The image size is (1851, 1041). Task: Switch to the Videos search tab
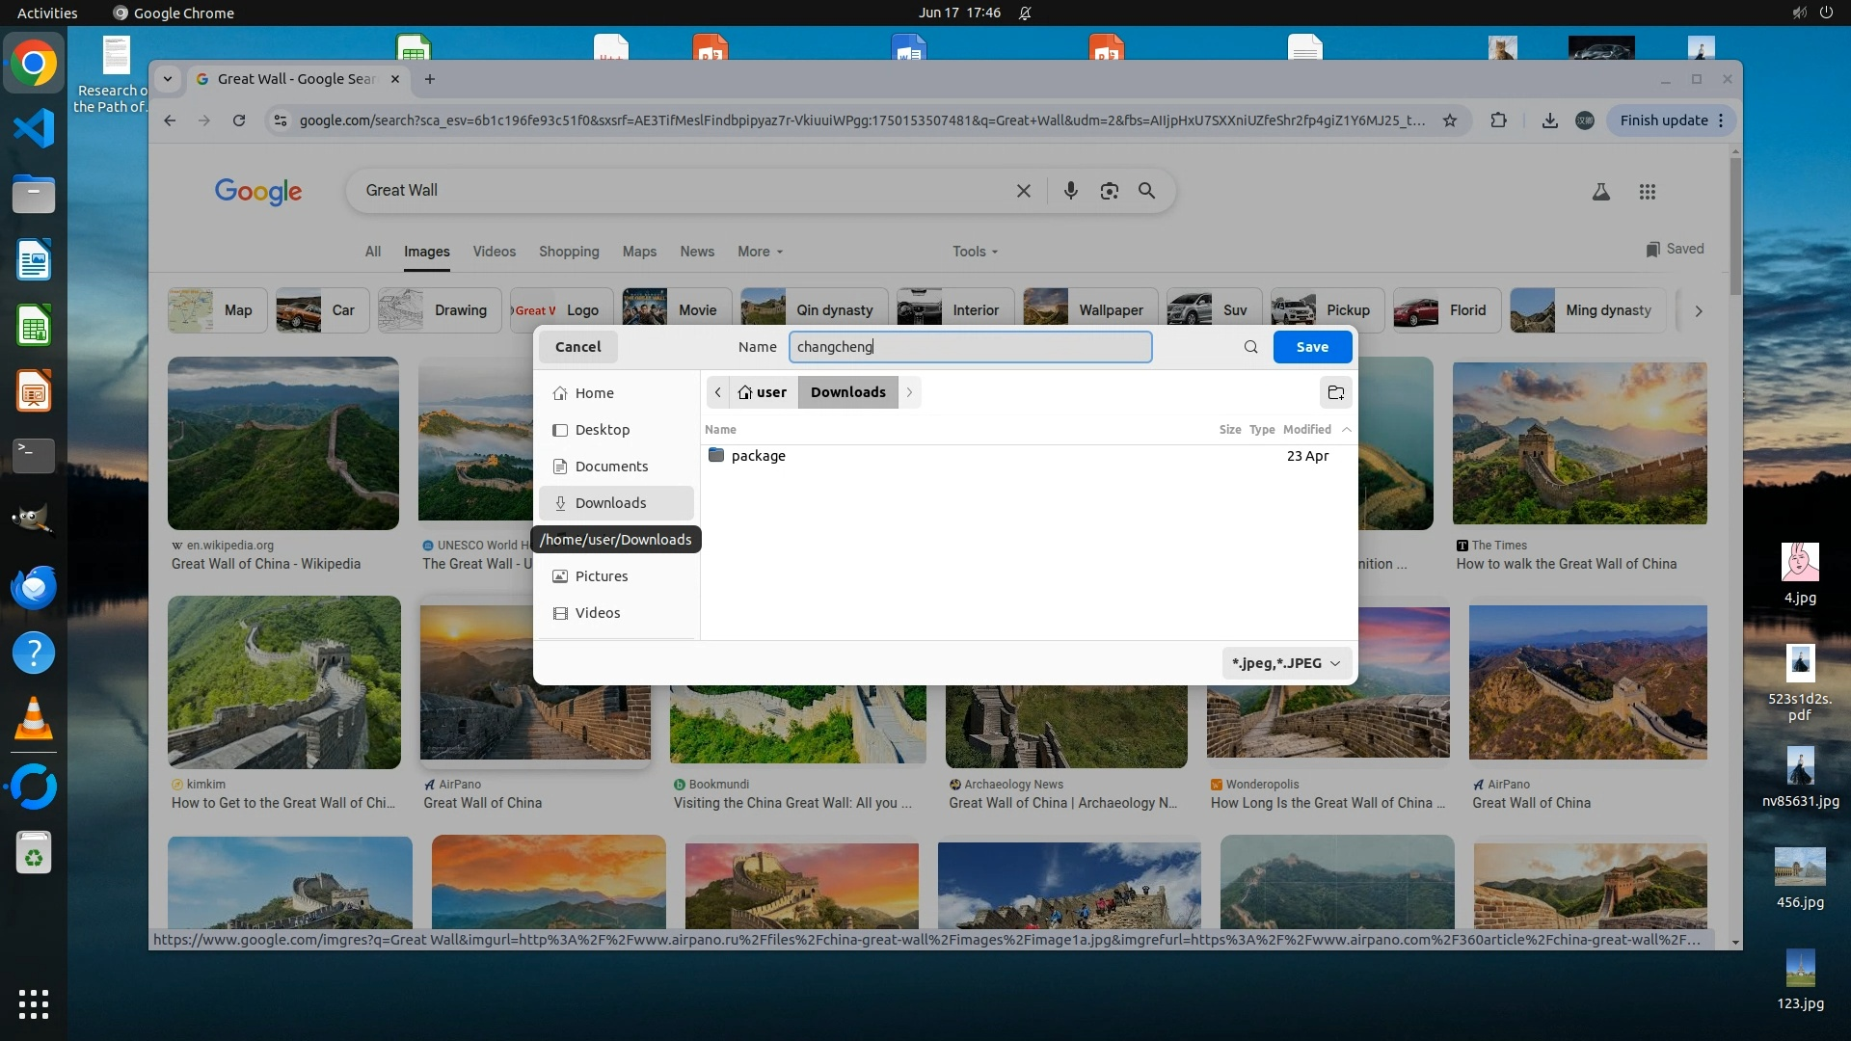pyautogui.click(x=494, y=252)
